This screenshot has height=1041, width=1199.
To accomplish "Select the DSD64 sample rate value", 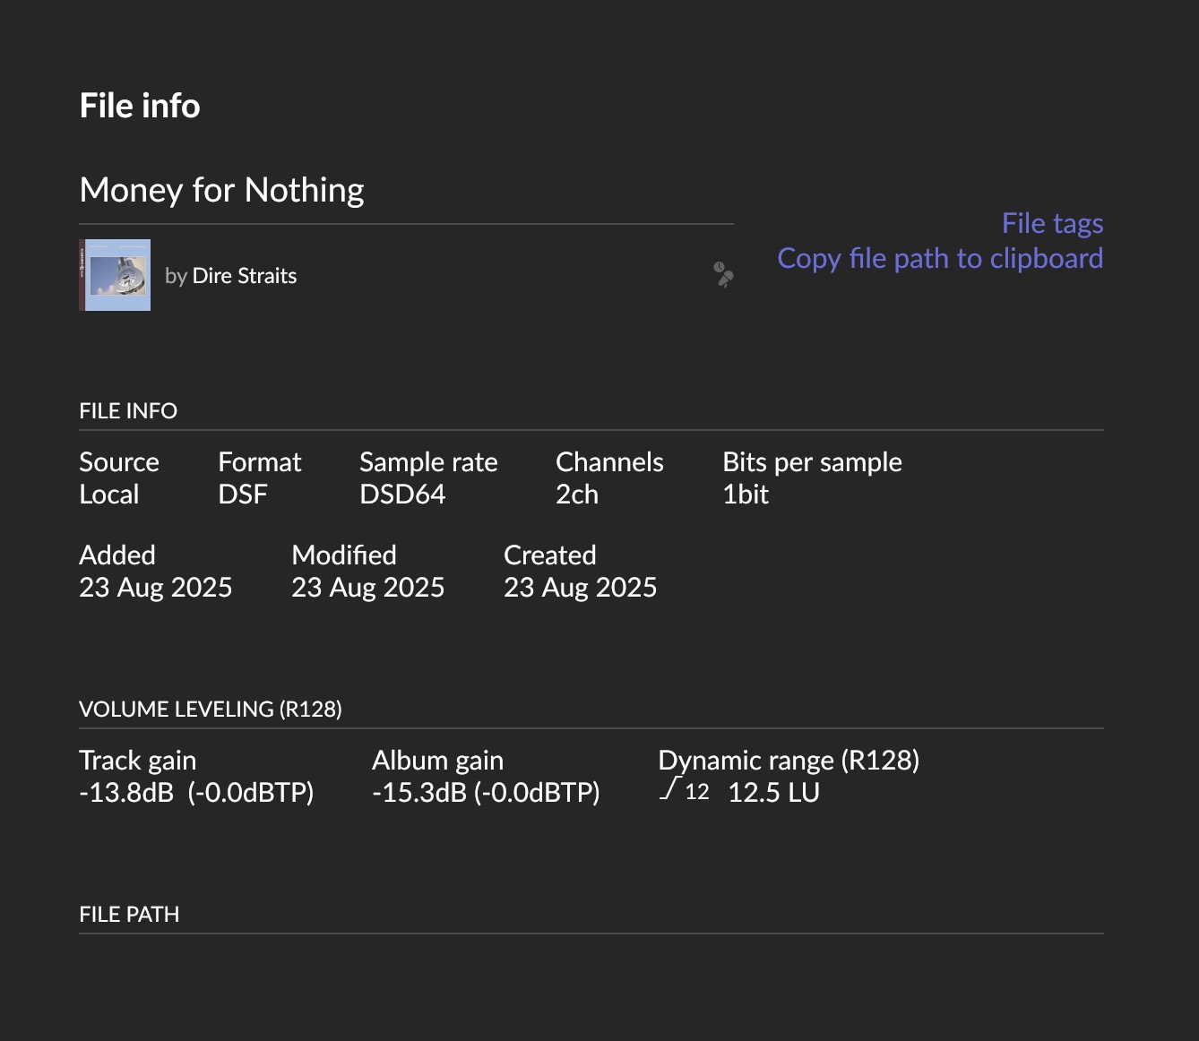I will [402, 495].
